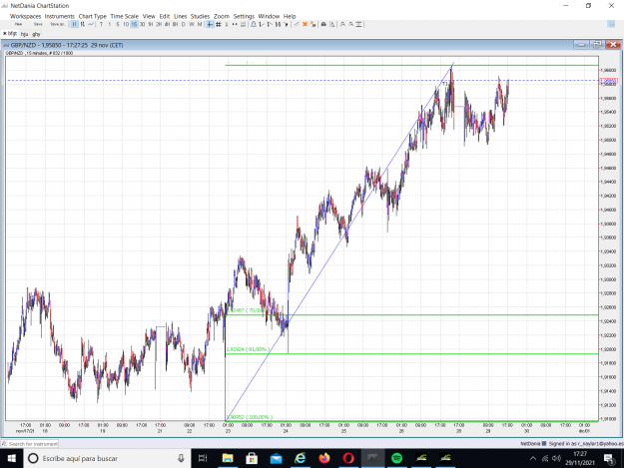624x468 pixels.
Task: Click the alert bell icon
Action: 254,24
